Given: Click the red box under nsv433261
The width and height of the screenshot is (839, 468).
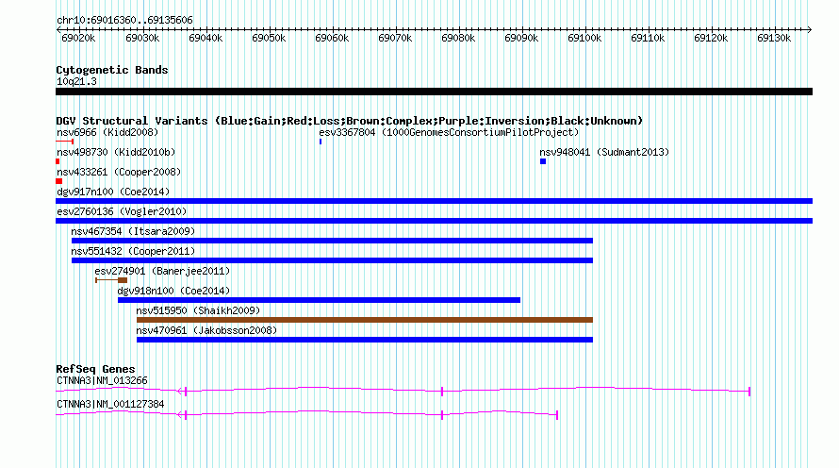Looking at the screenshot, I should pos(58,181).
